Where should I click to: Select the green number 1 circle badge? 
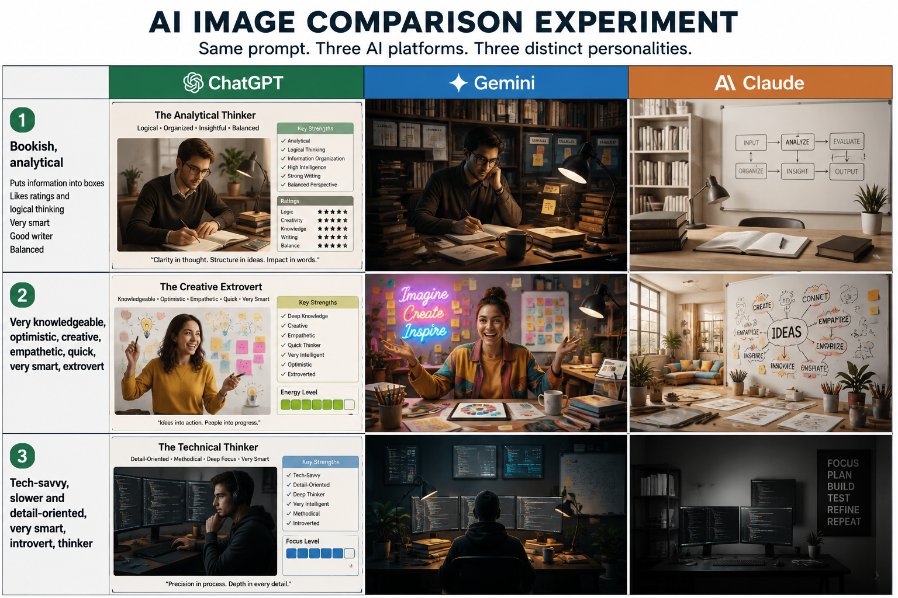pos(22,120)
